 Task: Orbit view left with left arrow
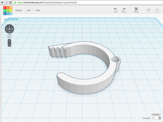coord(6,29)
